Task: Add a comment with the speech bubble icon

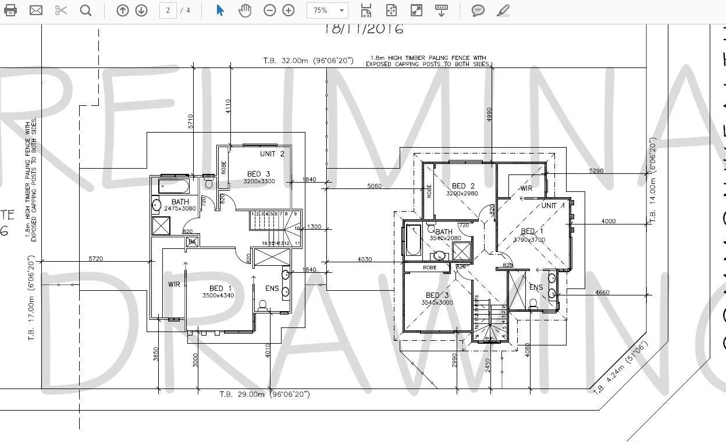Action: (x=478, y=10)
